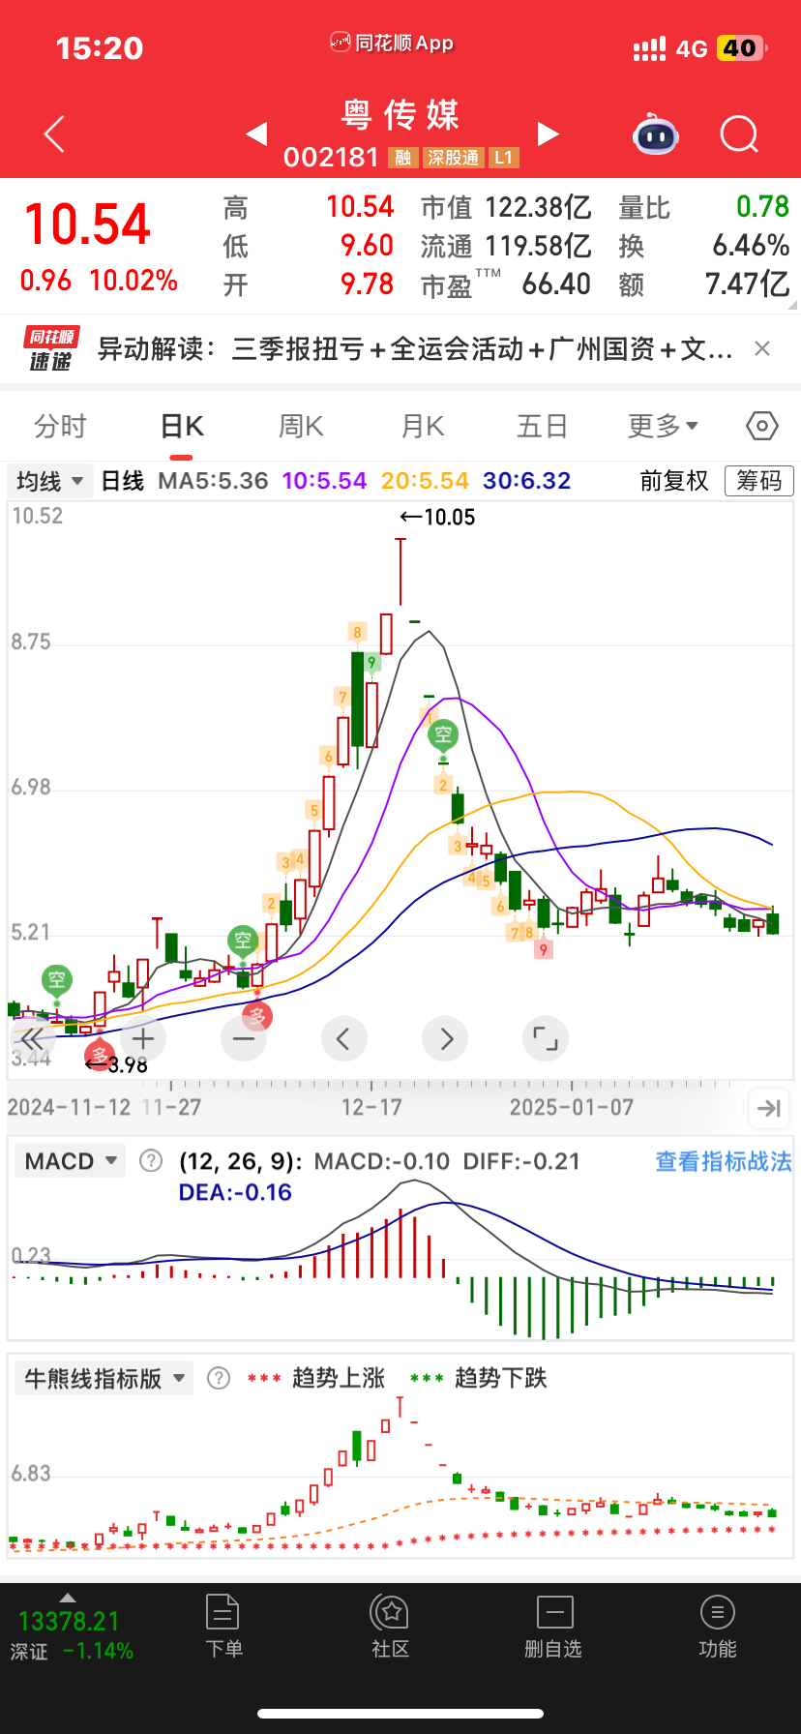Open the hexagon chart settings icon
The height and width of the screenshot is (1734, 801).
[x=762, y=426]
